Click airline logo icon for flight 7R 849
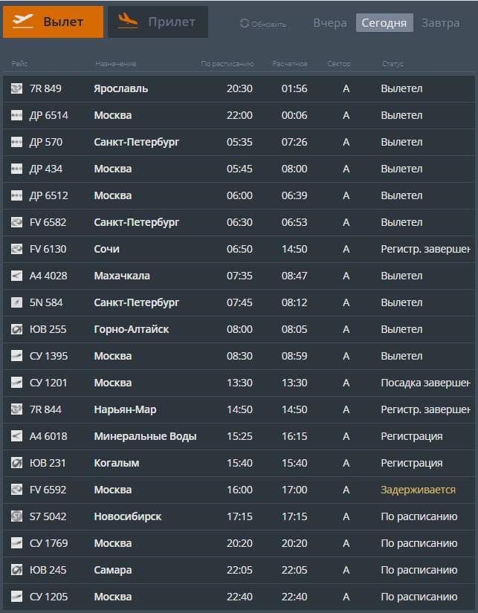The image size is (478, 613). [x=16, y=89]
